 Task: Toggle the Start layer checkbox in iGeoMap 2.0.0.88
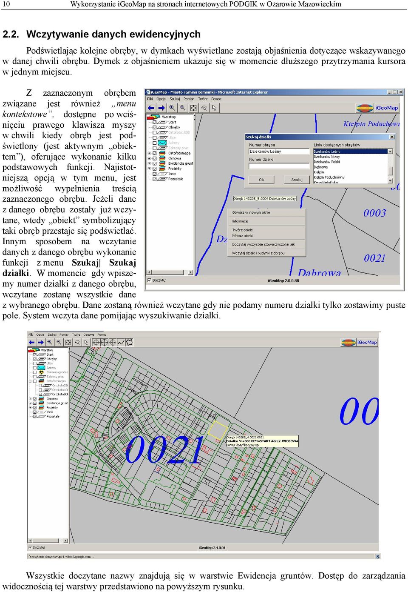click(155, 122)
